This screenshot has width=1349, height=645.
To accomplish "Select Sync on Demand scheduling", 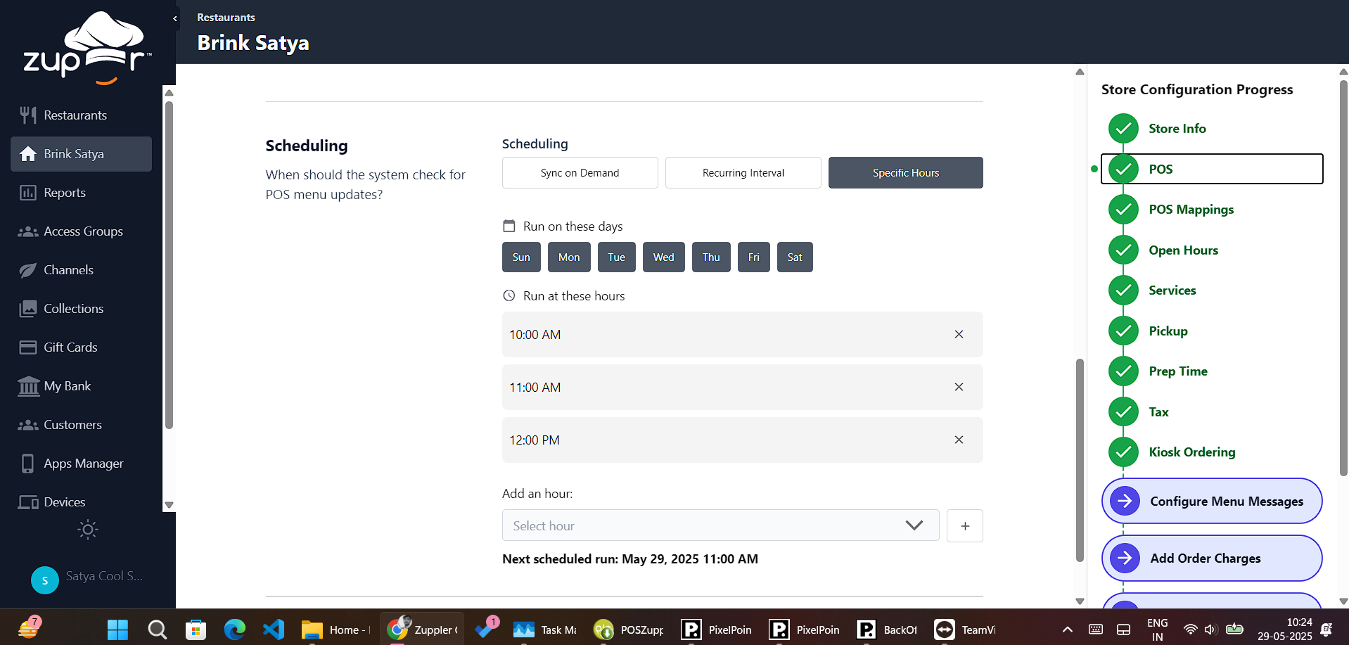I will 580,173.
